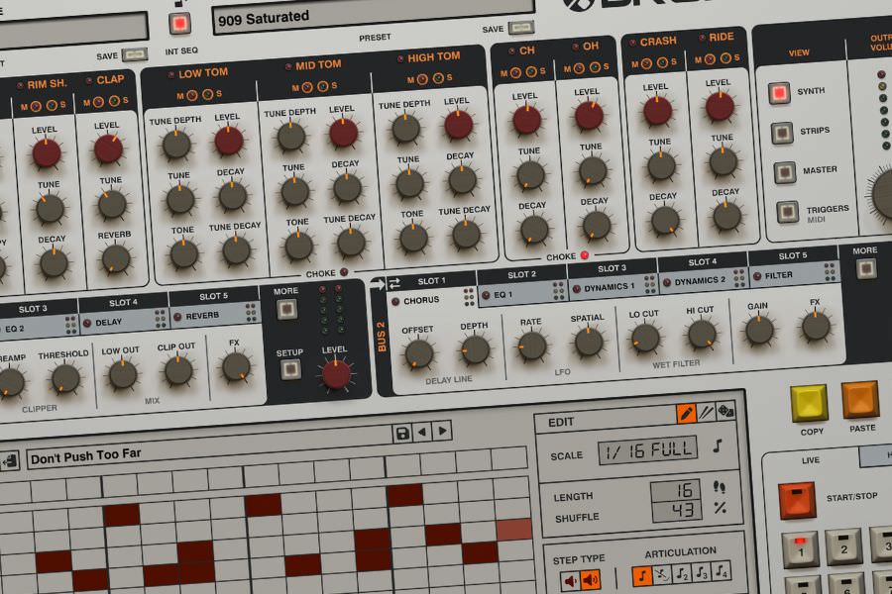Viewport: 892px width, 594px height.
Task: Go to previous pattern with the left arrow icon
Action: click(x=422, y=431)
